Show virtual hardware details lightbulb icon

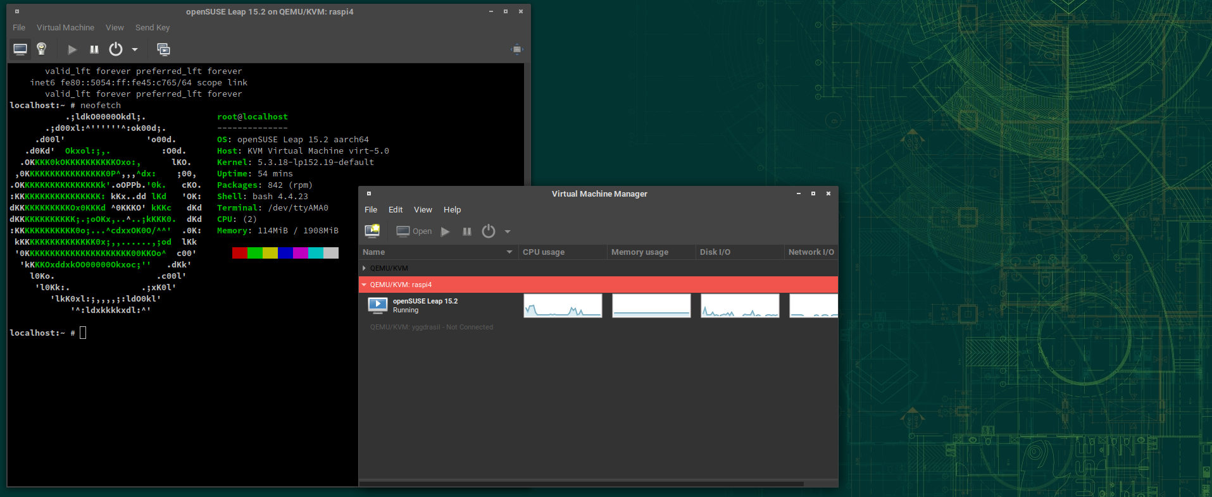42,49
